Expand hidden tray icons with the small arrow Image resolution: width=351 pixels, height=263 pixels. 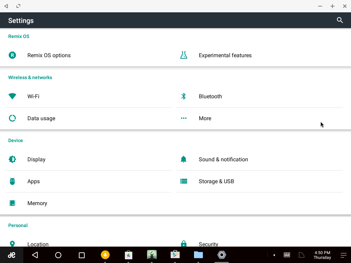point(274,255)
